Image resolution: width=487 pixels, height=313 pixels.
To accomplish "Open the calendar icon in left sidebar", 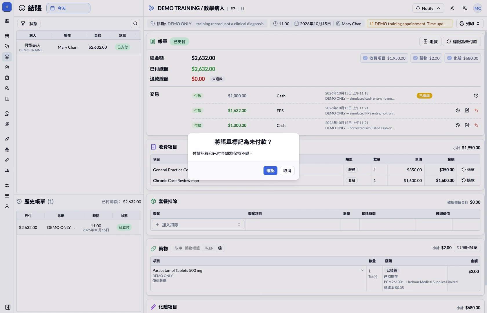I will click(x=7, y=36).
